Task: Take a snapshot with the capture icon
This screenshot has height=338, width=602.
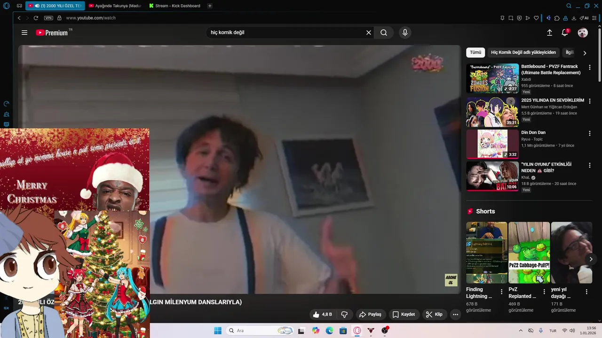Action: (511, 18)
